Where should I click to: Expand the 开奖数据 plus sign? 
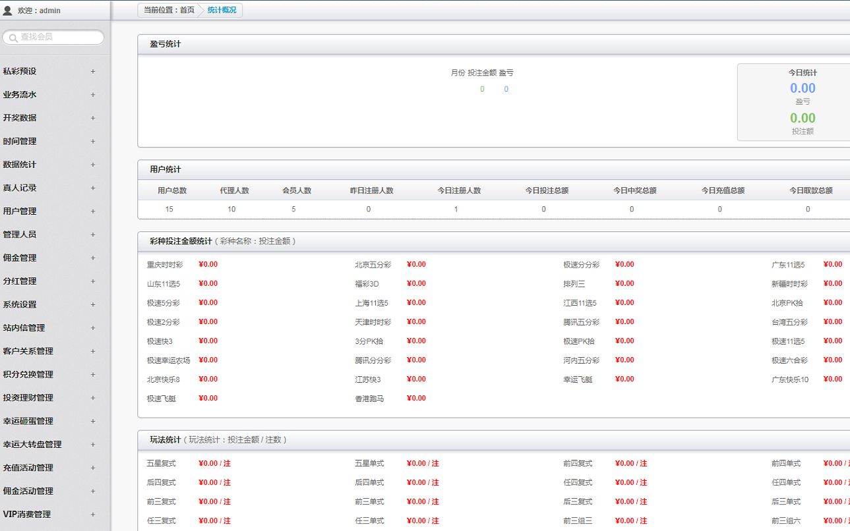coord(93,118)
